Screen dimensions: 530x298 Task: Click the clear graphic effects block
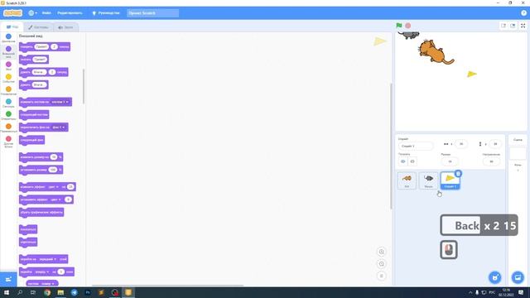point(41,212)
